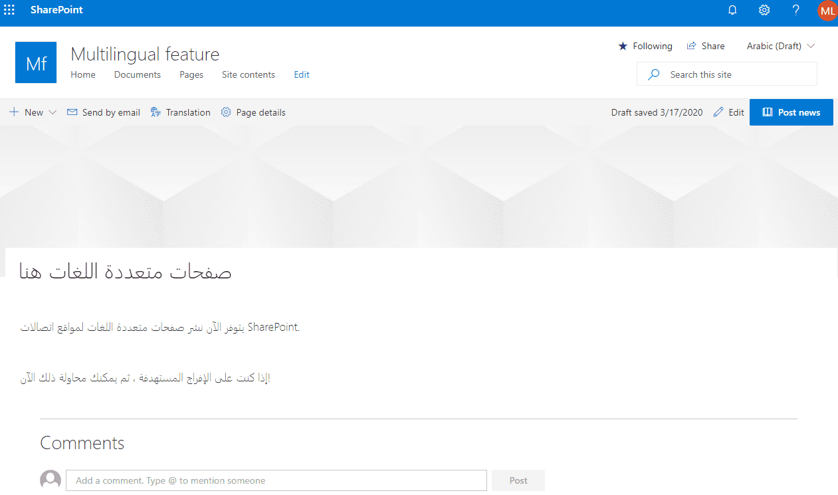Open Page details command label
The image size is (838, 495).
261,112
